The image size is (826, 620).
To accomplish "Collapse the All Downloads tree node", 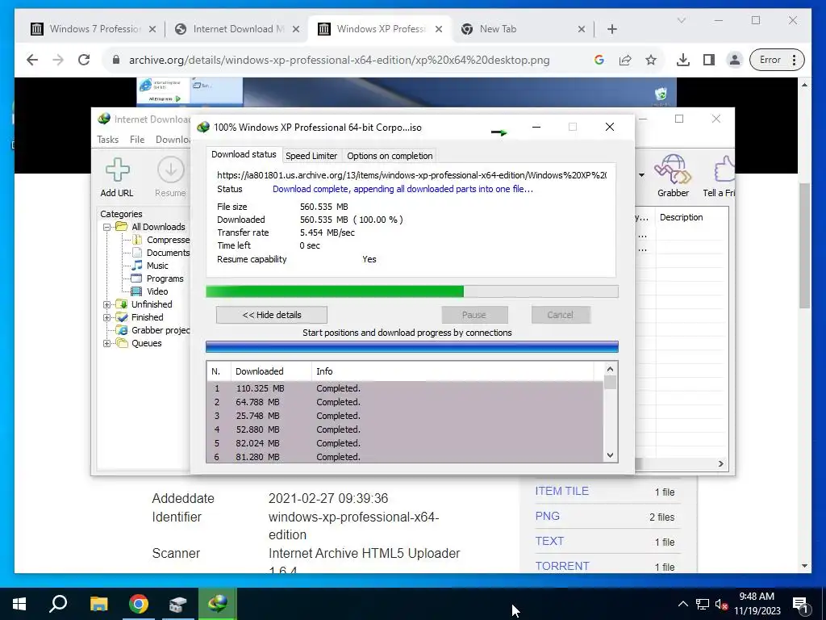I will click(x=106, y=227).
